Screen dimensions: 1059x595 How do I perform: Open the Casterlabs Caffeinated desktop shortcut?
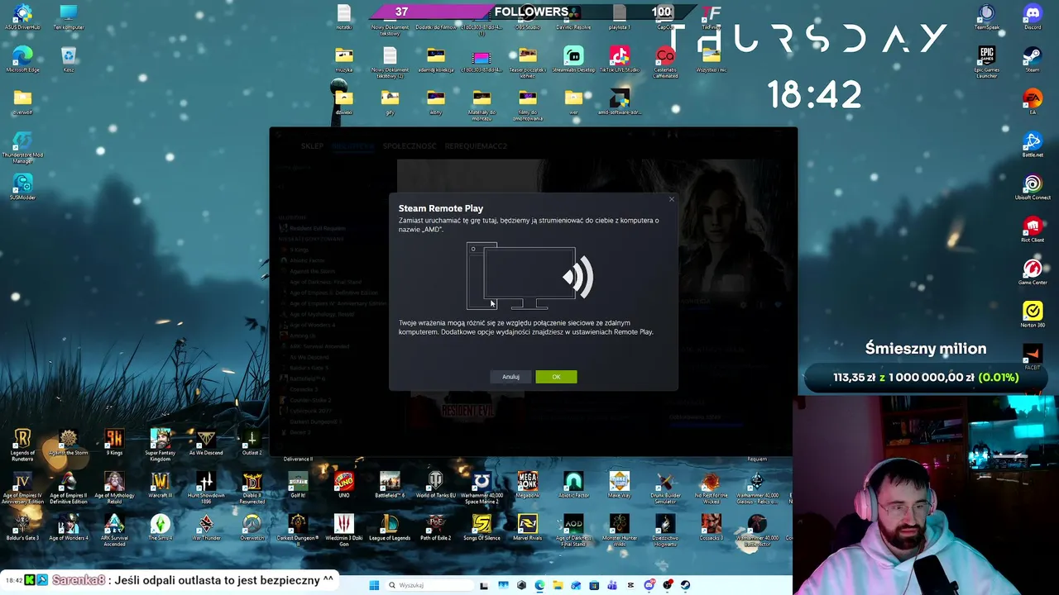pyautogui.click(x=665, y=62)
